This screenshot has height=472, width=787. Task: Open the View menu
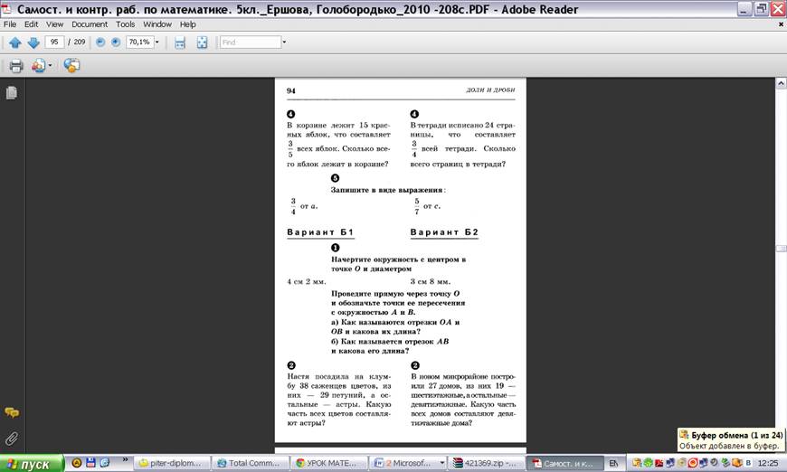[x=54, y=24]
